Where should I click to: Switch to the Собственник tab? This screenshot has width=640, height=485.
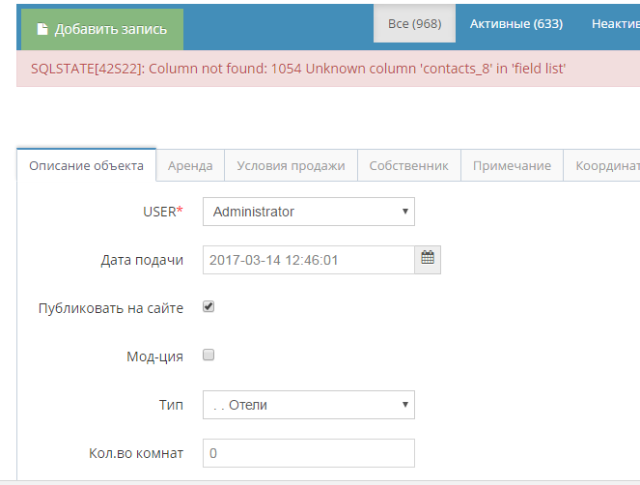point(408,166)
